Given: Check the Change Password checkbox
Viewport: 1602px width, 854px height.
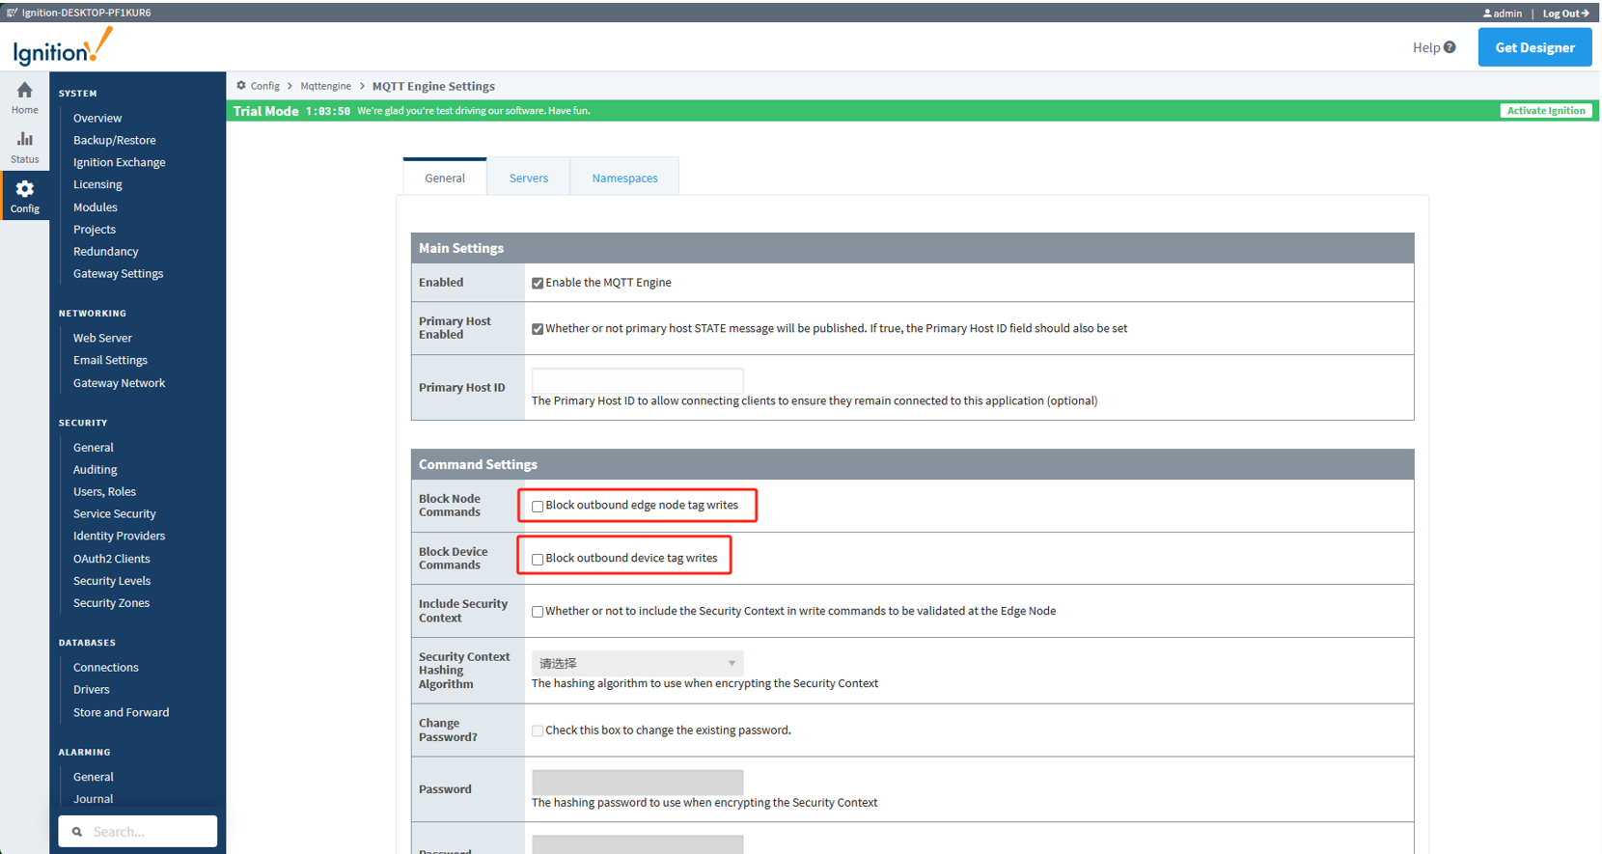Looking at the screenshot, I should pos(538,731).
